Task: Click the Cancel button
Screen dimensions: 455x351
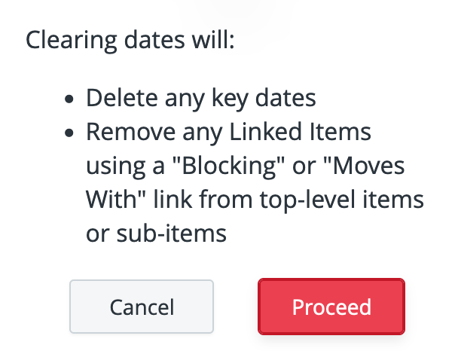Action: 142,307
